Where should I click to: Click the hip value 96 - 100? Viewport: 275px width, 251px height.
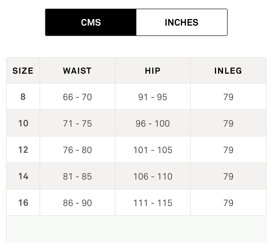[153, 123]
